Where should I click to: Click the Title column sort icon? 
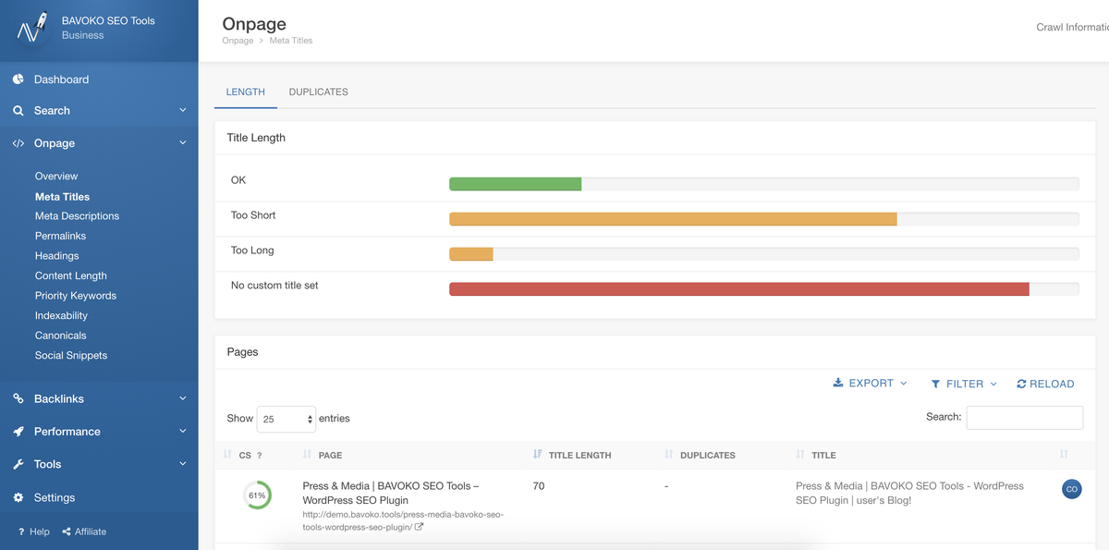tap(800, 455)
